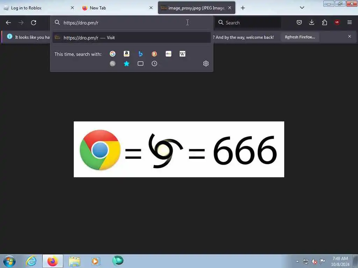Click the muted volume tray icon
The width and height of the screenshot is (358, 268).
tap(314, 262)
